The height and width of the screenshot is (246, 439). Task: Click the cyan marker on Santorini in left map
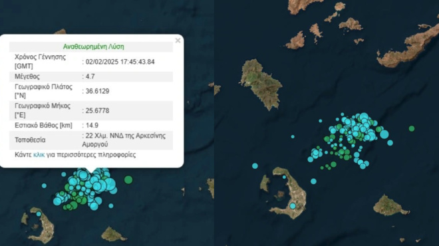(x=39, y=214)
